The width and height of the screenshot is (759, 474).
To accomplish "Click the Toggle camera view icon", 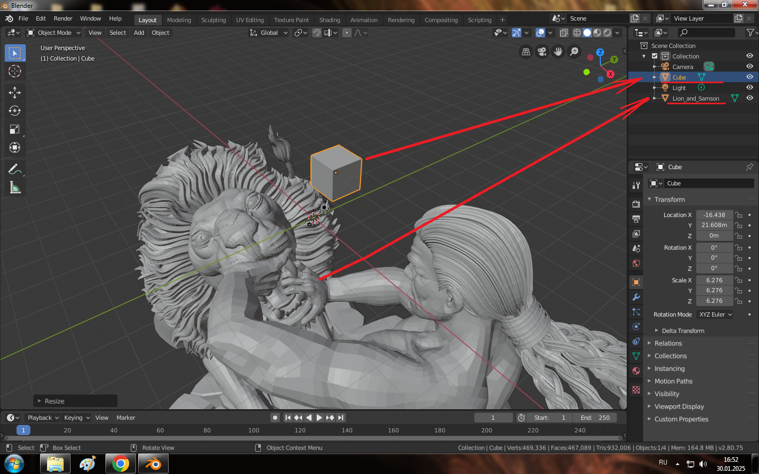I will click(542, 52).
